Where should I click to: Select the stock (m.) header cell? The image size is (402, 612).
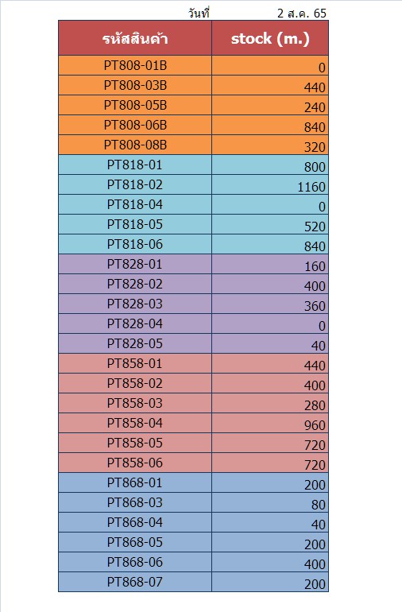(x=270, y=38)
